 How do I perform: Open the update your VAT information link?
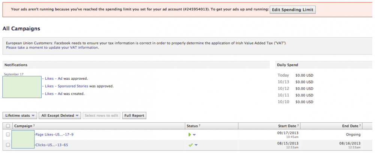tap(52, 48)
